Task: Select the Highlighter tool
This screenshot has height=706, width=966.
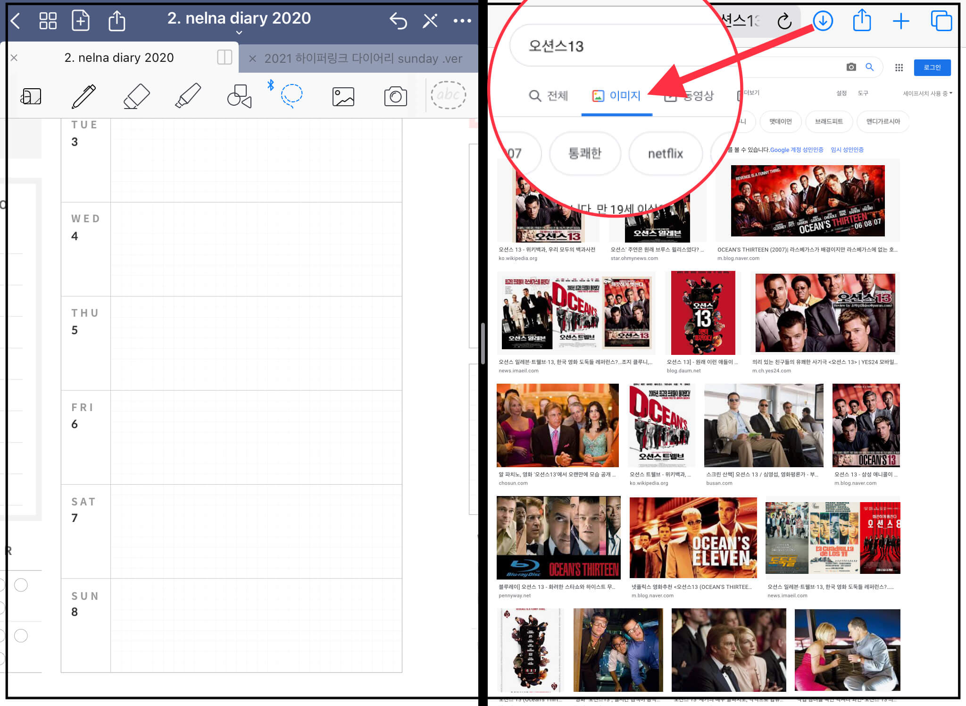Action: tap(188, 96)
